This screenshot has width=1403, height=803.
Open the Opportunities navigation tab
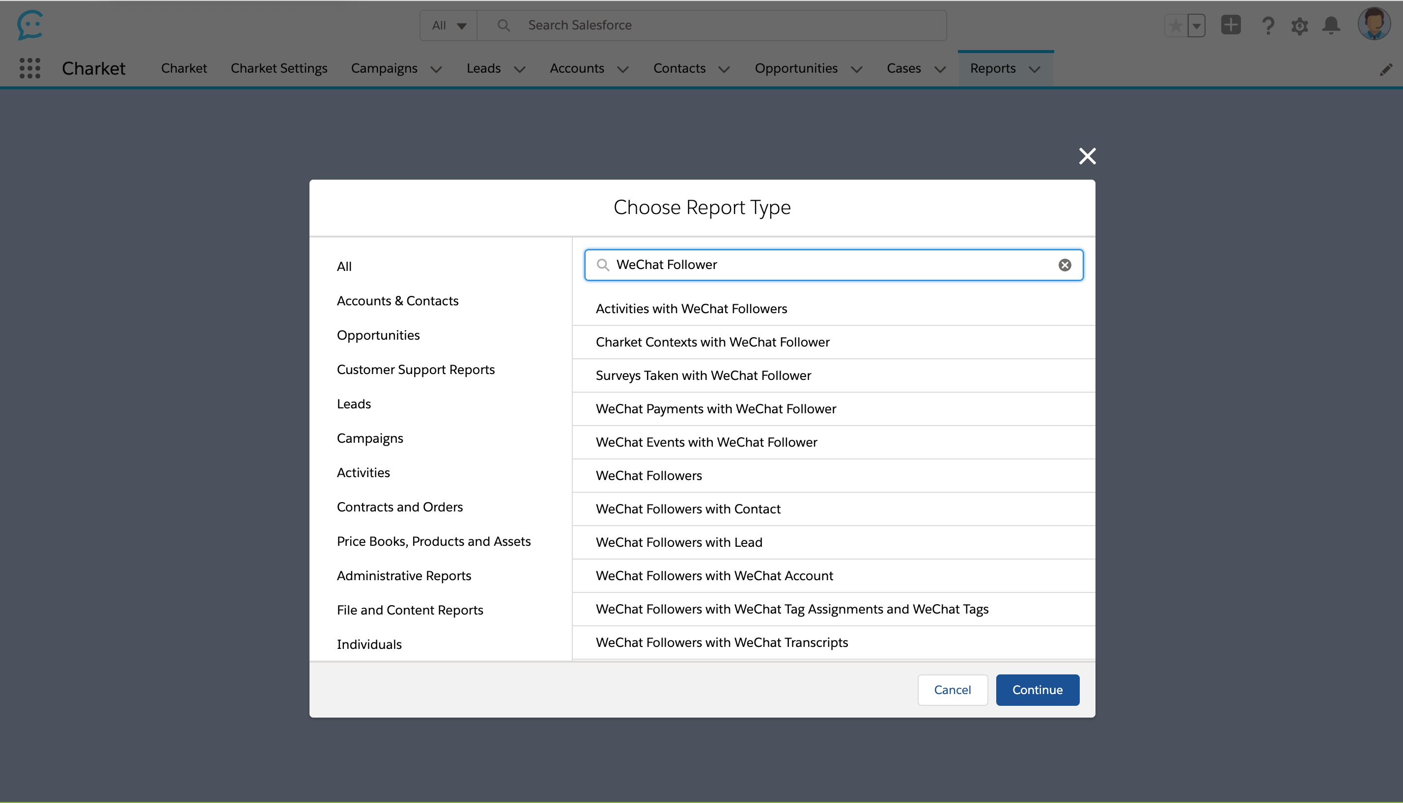[x=796, y=68]
